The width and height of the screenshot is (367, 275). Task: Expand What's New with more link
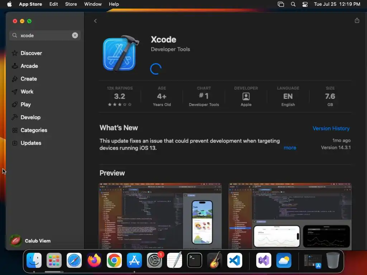(290, 148)
